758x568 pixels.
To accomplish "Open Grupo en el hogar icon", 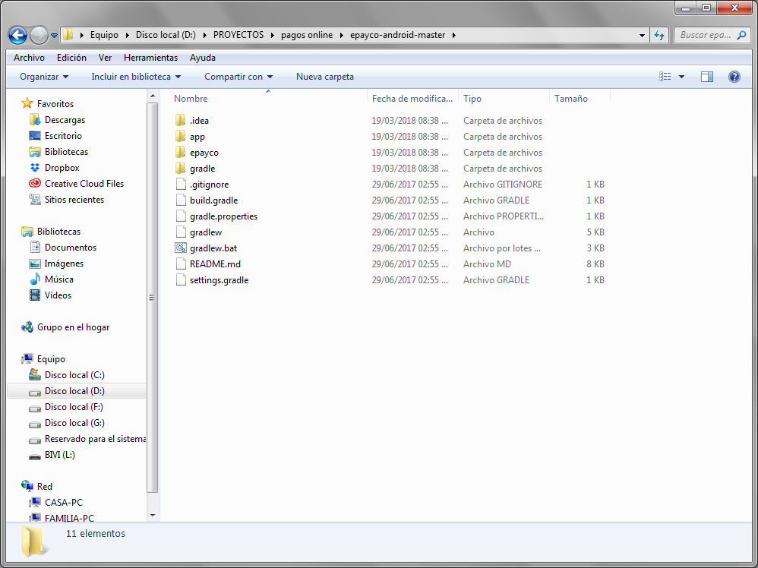I will coord(27,327).
